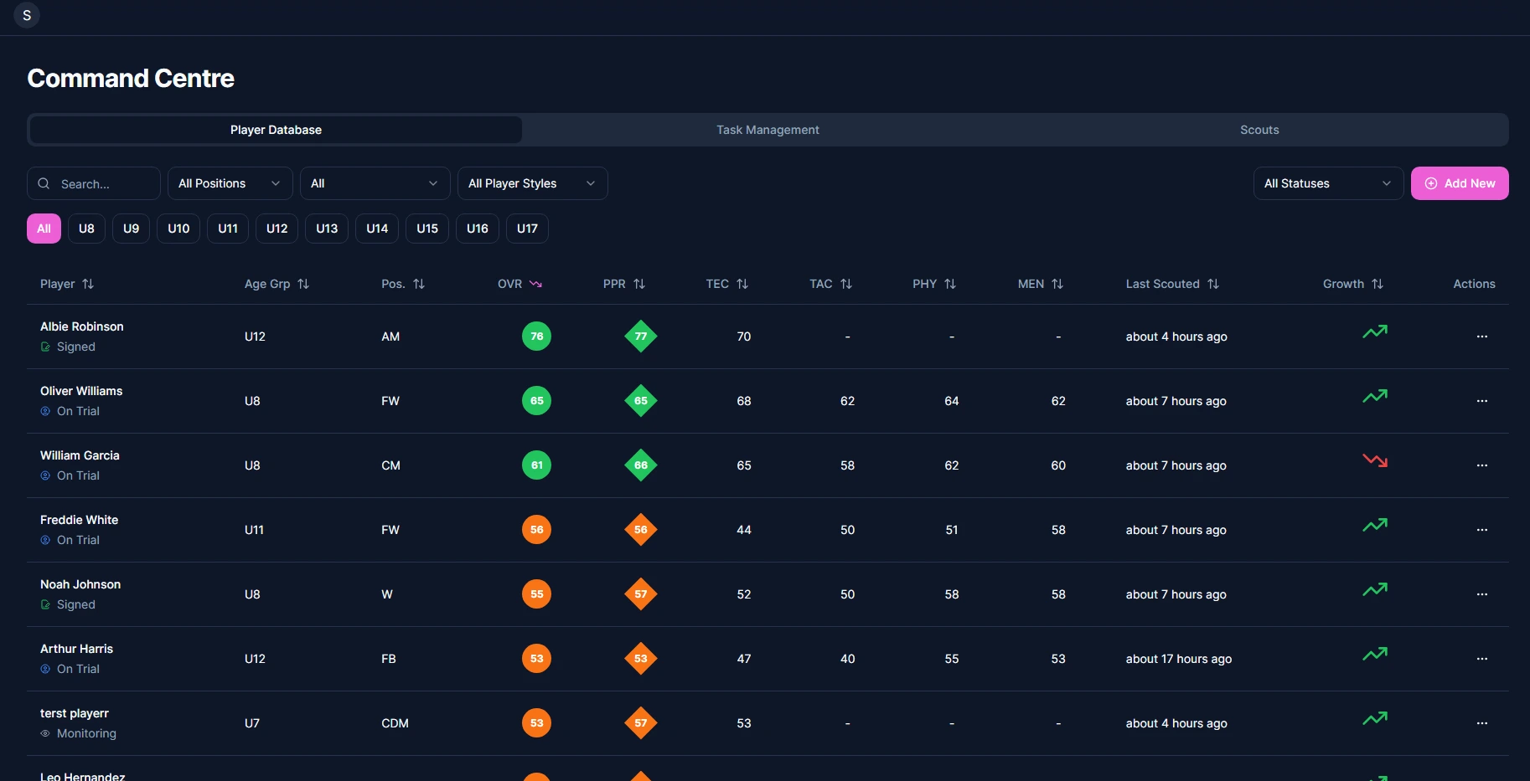
Task: Expand the All Positions dropdown
Action: point(230,183)
